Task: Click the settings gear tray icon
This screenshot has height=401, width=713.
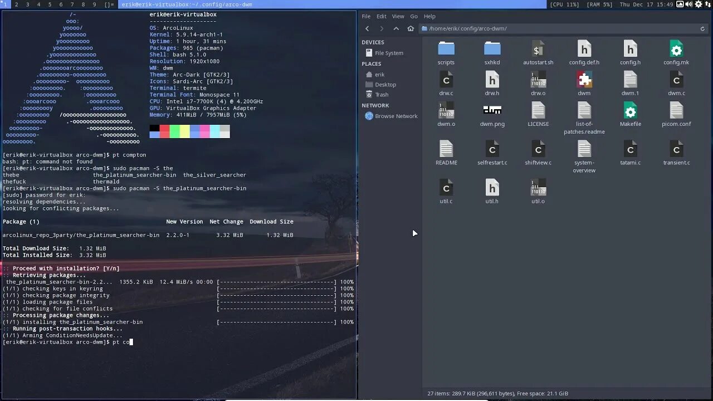Action: pos(698,4)
